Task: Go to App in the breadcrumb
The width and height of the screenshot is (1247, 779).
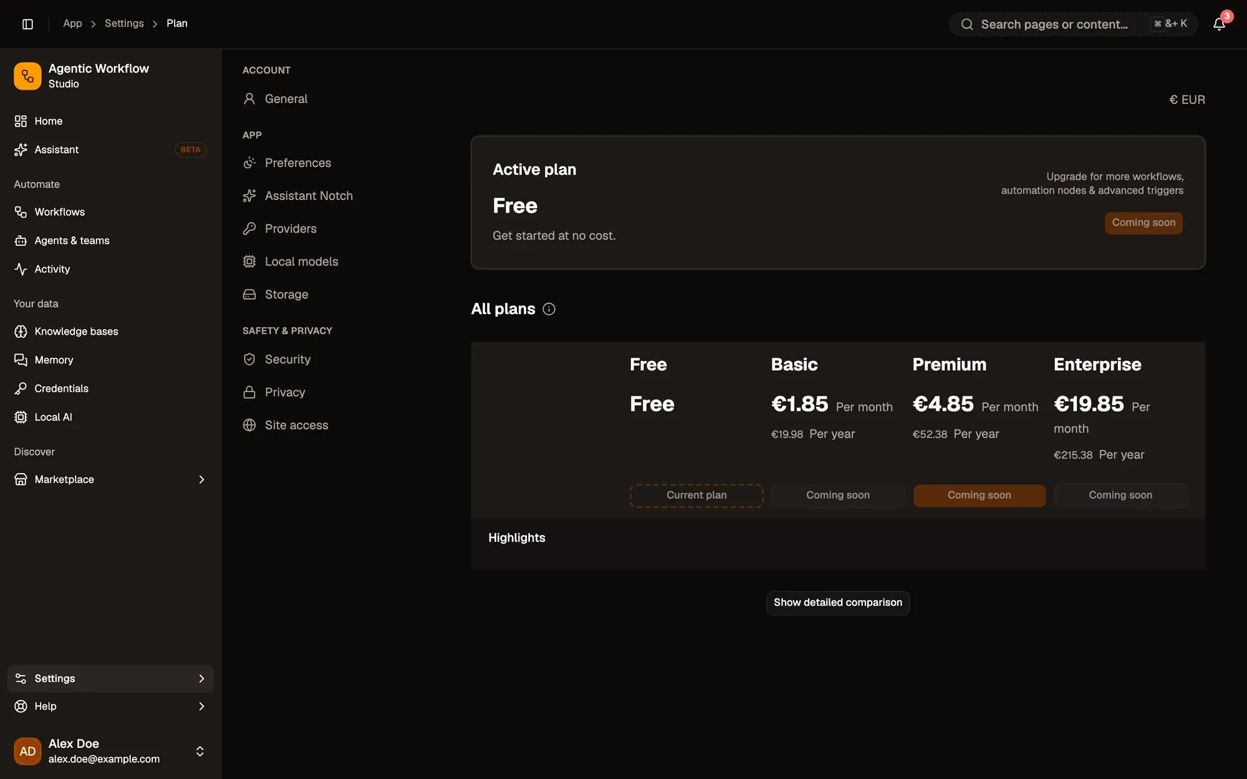Action: click(72, 23)
